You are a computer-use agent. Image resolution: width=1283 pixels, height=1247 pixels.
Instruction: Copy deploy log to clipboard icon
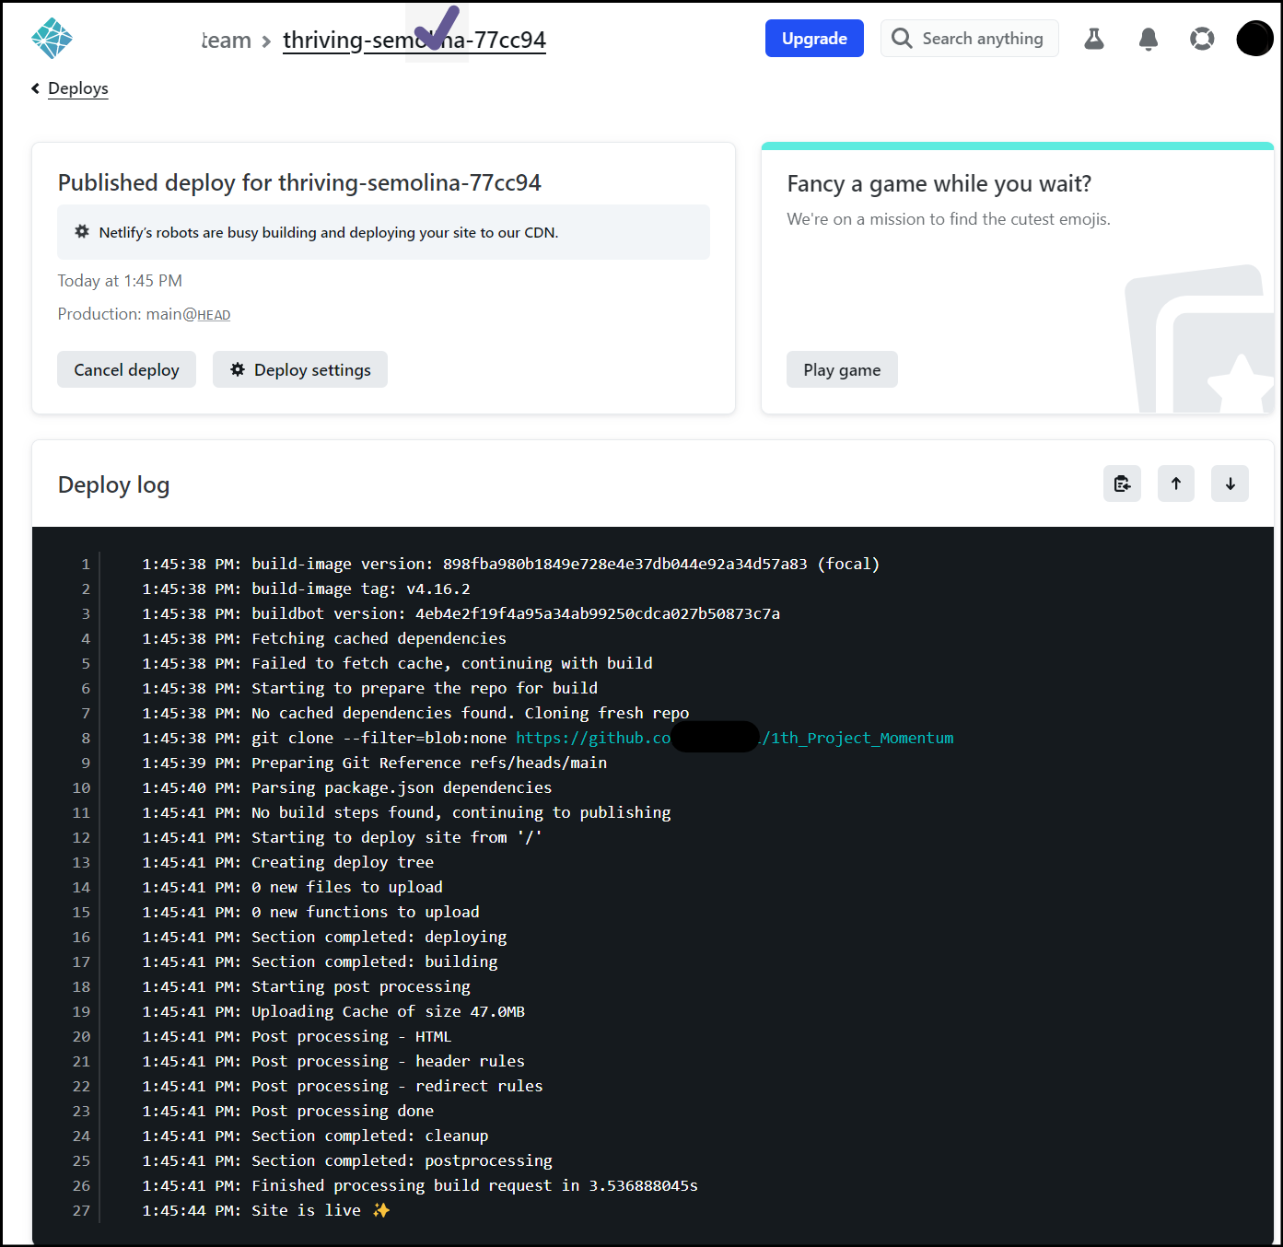[1122, 484]
